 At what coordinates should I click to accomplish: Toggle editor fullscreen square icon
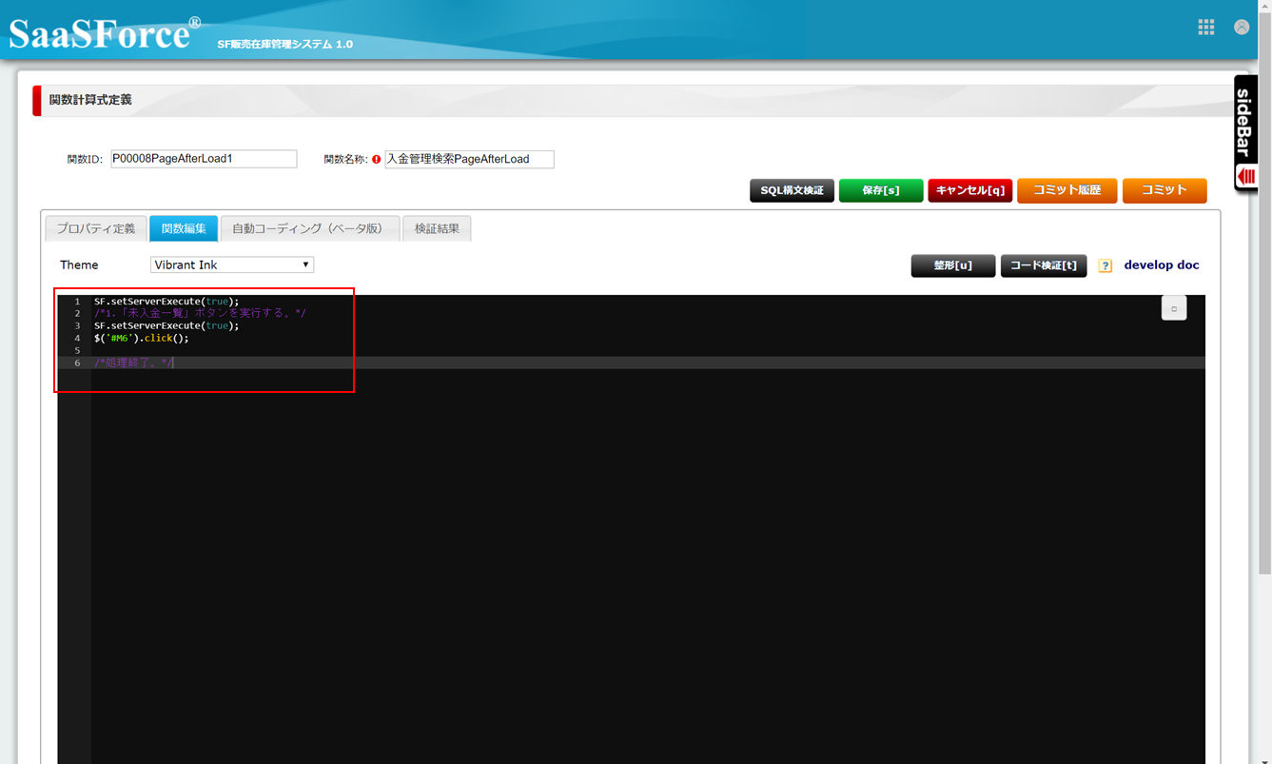1174,308
